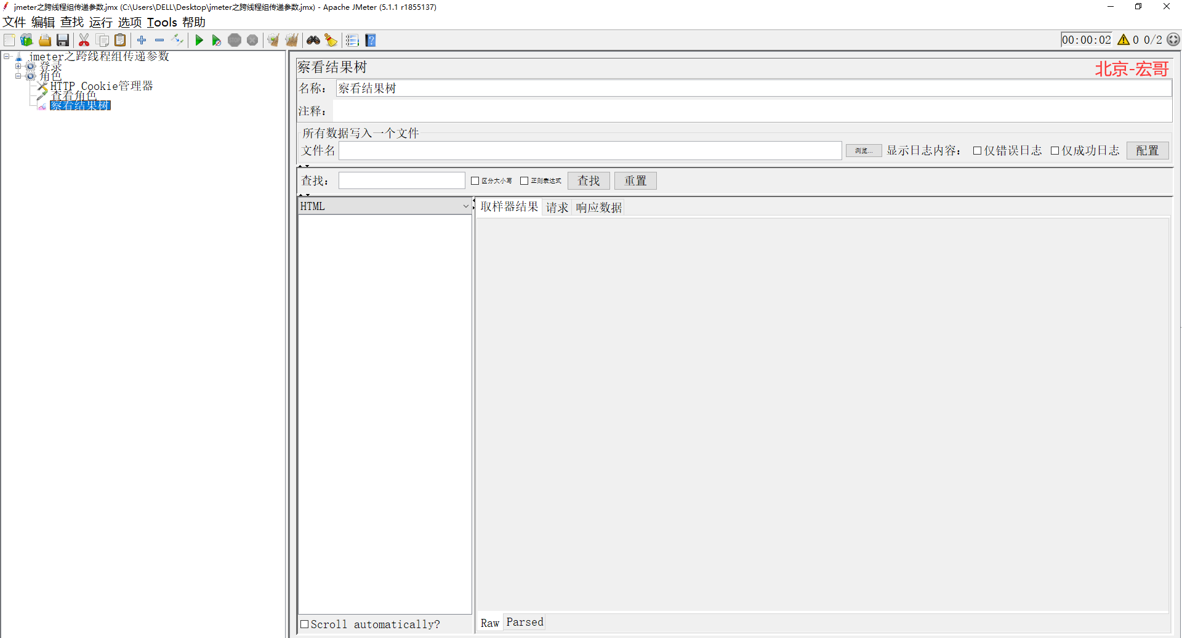Image resolution: width=1182 pixels, height=638 pixels.
Task: Click the 登录 thread group gear icon
Action: pyautogui.click(x=30, y=67)
